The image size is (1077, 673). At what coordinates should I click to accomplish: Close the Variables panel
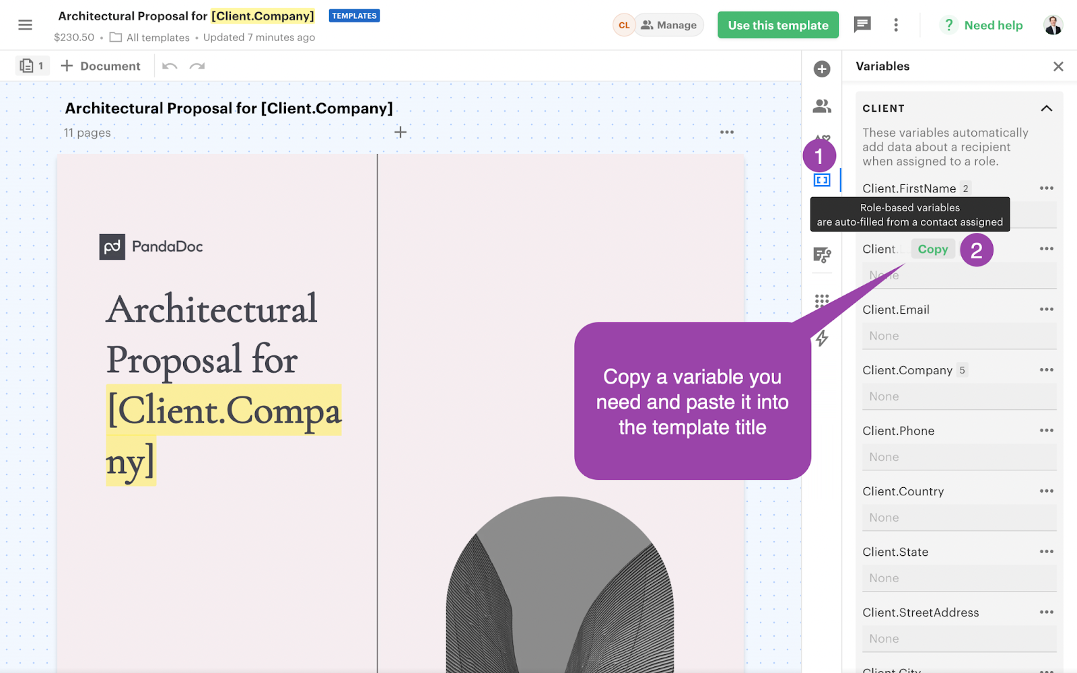(x=1058, y=66)
